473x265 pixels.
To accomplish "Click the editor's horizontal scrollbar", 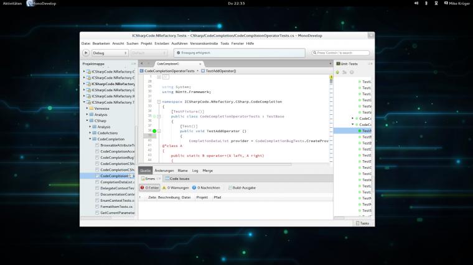I will click(215, 164).
